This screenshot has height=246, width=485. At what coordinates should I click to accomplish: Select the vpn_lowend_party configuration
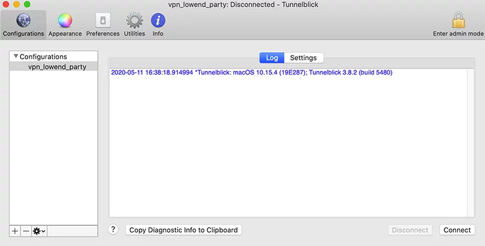(53, 67)
